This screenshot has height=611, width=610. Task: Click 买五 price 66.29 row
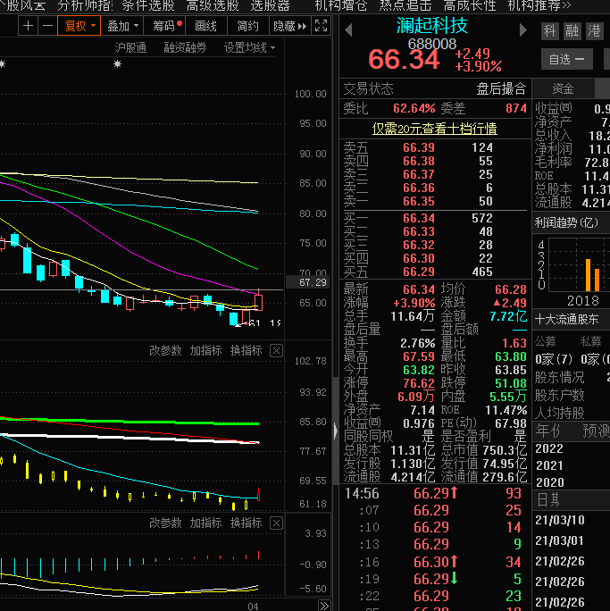click(435, 272)
